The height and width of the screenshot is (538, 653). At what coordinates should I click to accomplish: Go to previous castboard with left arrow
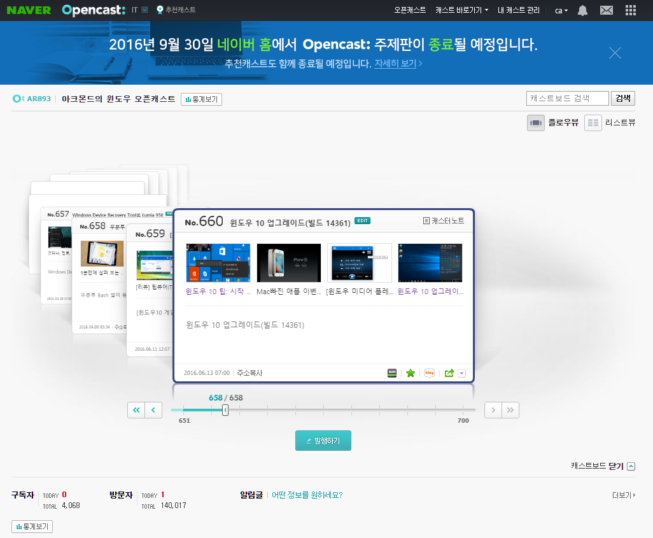(x=153, y=410)
